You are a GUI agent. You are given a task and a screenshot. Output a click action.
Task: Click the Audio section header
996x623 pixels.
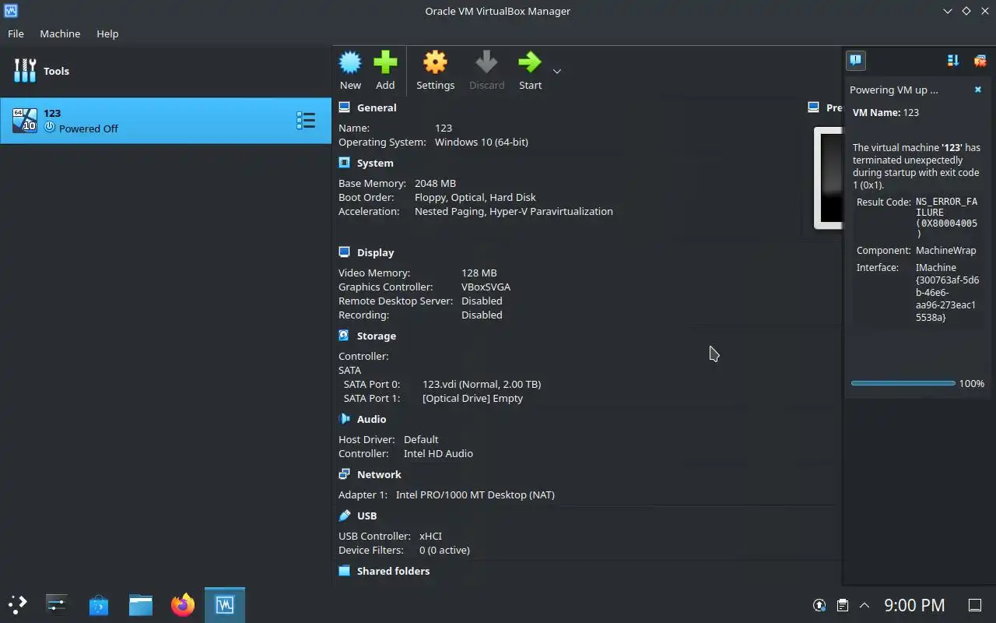pyautogui.click(x=372, y=419)
